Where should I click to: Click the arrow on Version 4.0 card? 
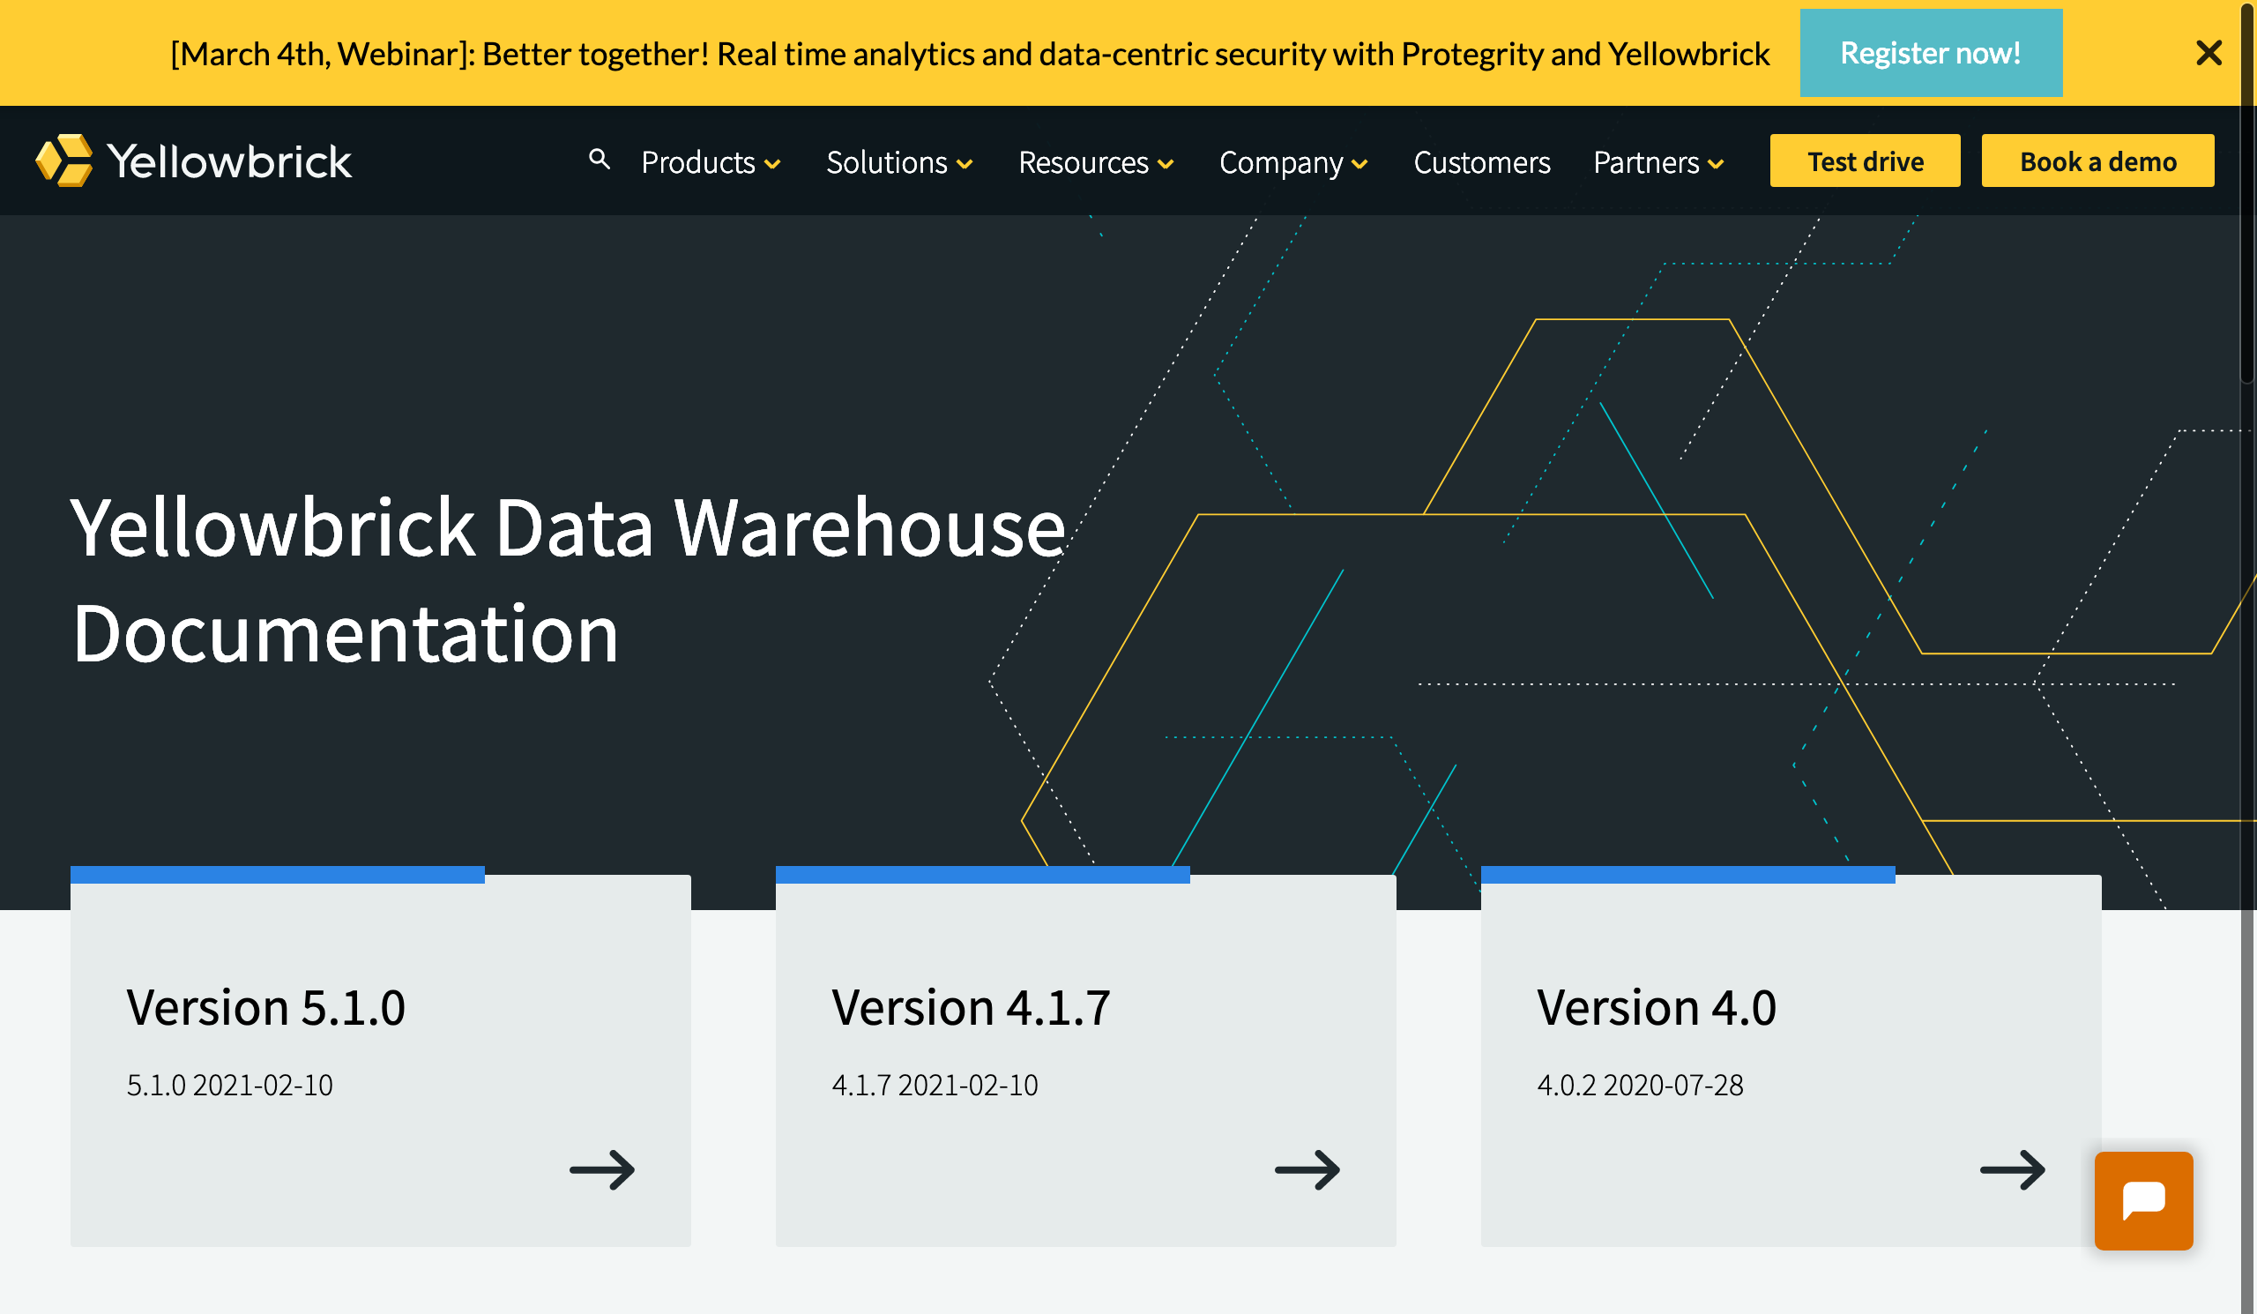click(x=2013, y=1169)
